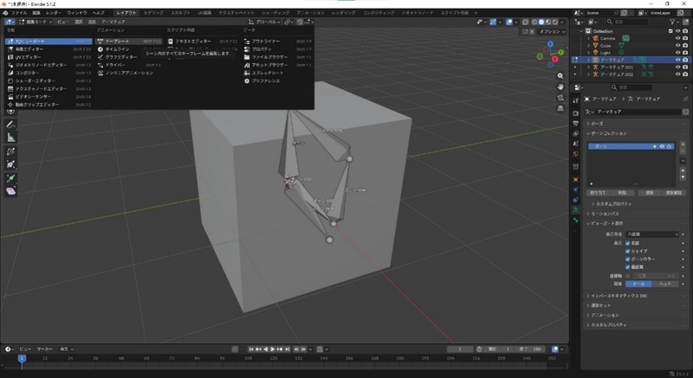The height and width of the screenshot is (378, 693).
Task: Expand the Cube item in the outliner
Action: (588, 46)
